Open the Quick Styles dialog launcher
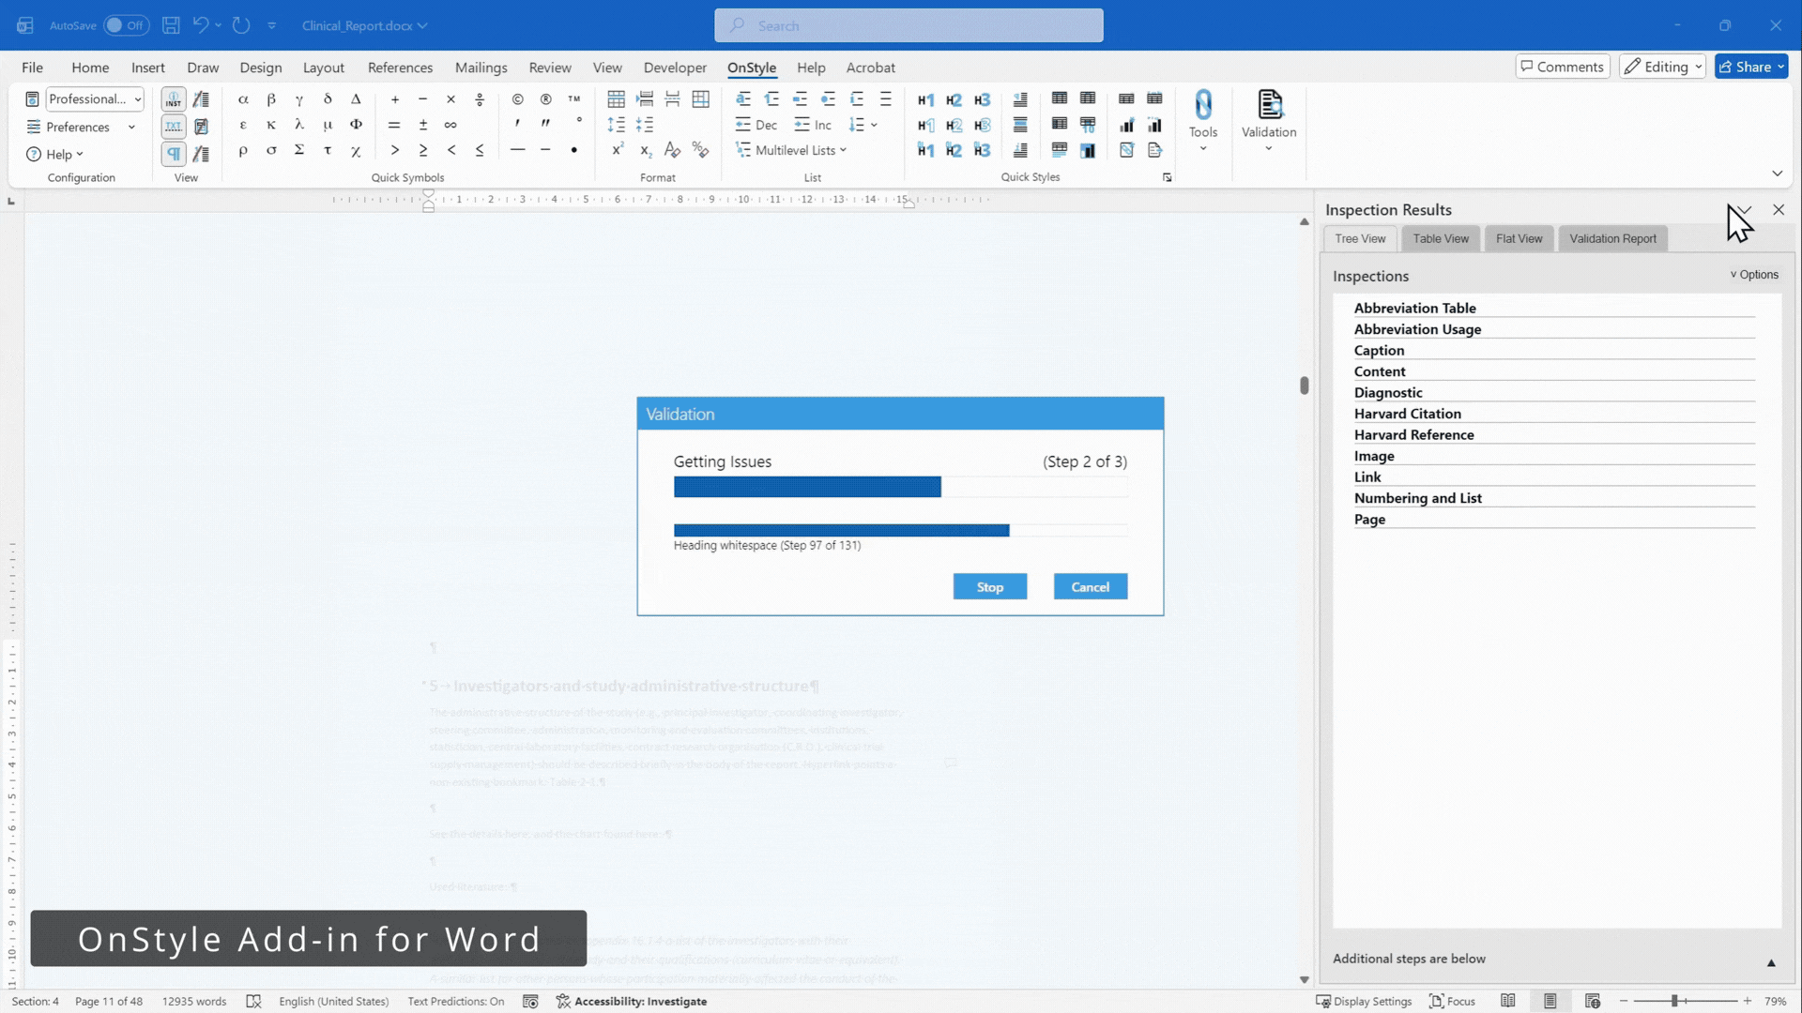 1167,177
